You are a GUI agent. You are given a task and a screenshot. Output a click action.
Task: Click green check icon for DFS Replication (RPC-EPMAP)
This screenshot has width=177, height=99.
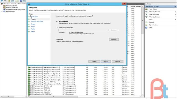29,94
